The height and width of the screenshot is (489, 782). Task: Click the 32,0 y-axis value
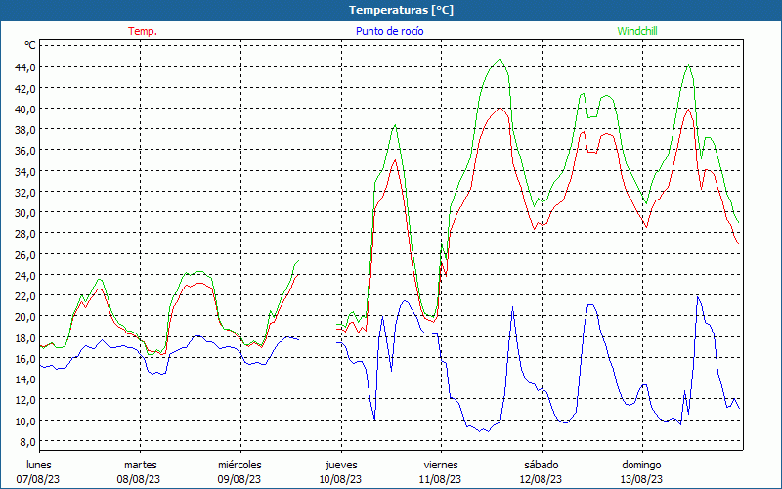click(x=25, y=192)
